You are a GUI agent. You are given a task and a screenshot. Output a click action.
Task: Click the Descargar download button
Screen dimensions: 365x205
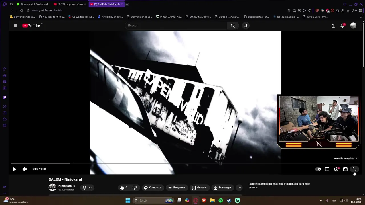tap(223, 188)
